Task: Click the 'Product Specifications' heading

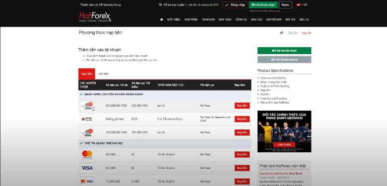Action: pyautogui.click(x=275, y=71)
